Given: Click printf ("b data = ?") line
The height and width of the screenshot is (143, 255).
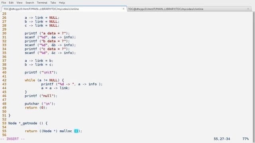Looking at the screenshot, I should 47,41.
